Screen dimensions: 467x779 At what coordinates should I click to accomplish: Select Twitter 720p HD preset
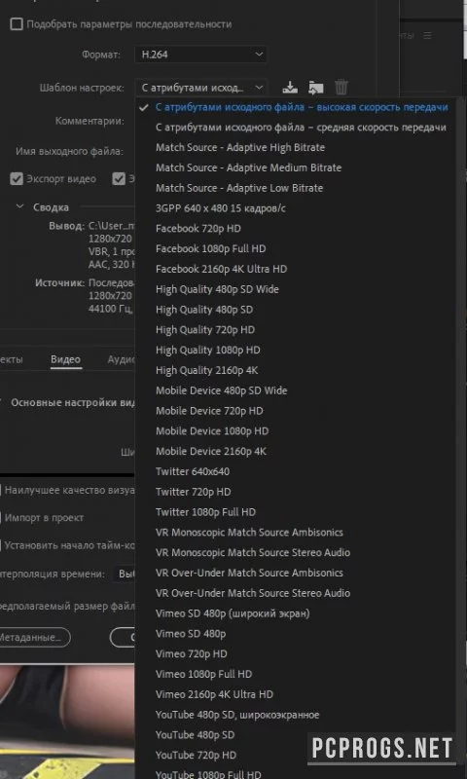[193, 492]
